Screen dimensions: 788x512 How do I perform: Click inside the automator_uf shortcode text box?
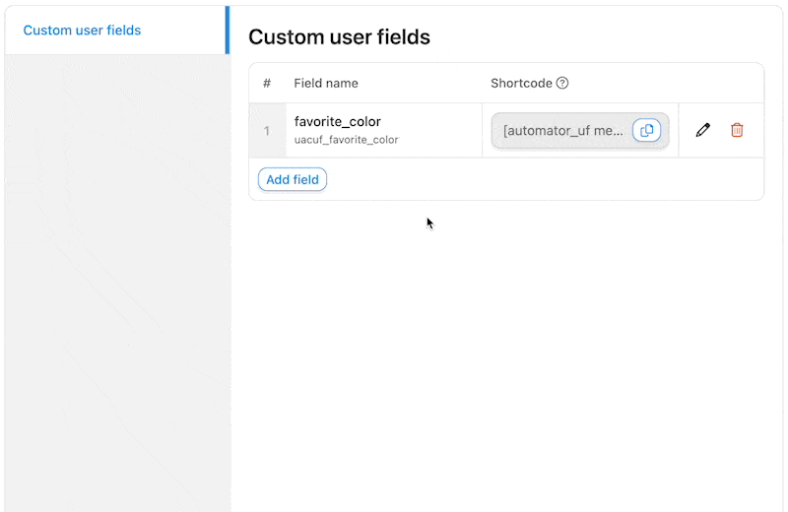[x=563, y=130]
